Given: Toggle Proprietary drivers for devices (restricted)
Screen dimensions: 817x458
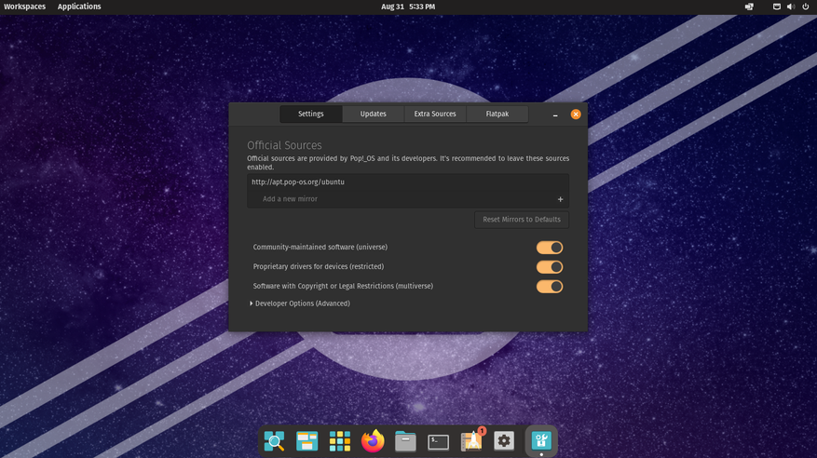Looking at the screenshot, I should (x=549, y=267).
